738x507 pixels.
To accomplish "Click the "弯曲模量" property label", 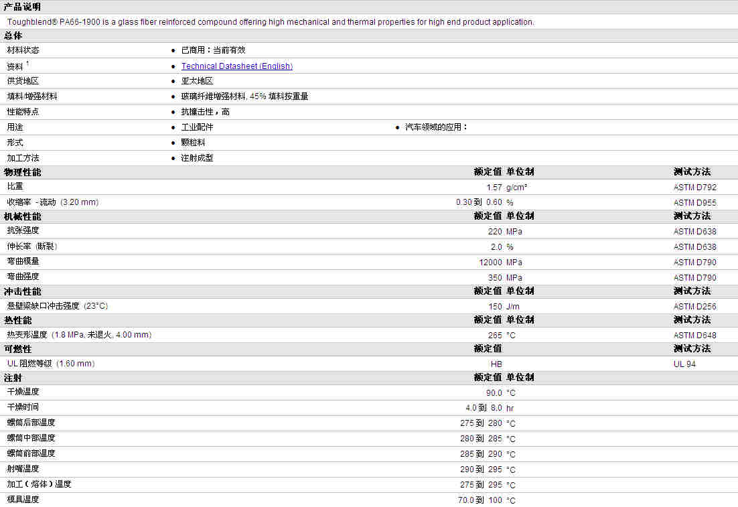I will (x=23, y=261).
